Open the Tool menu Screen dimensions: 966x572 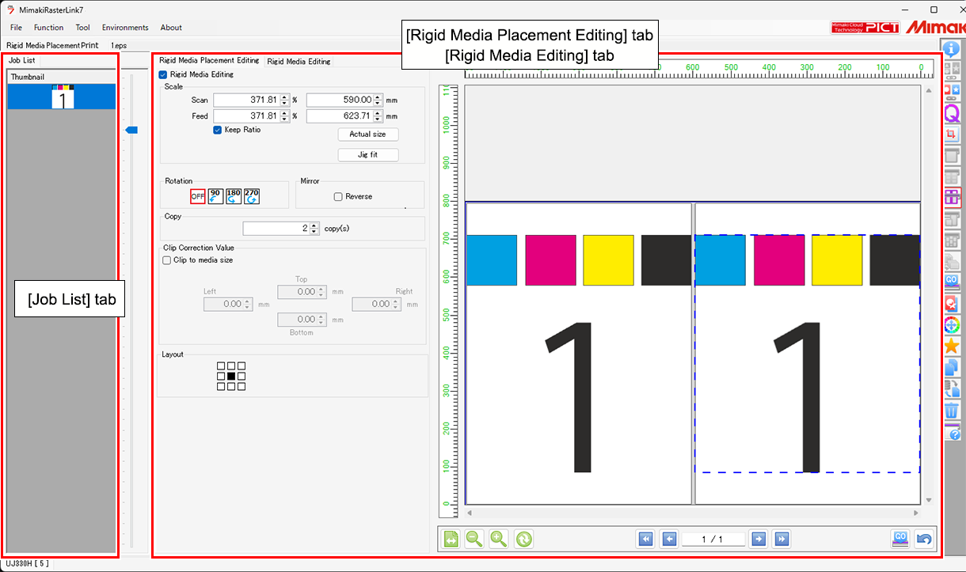pyautogui.click(x=82, y=27)
